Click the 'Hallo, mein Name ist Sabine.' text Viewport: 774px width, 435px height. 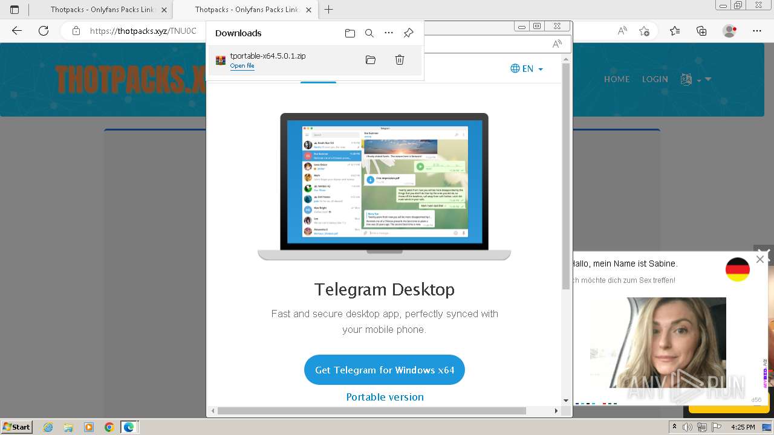(x=625, y=264)
